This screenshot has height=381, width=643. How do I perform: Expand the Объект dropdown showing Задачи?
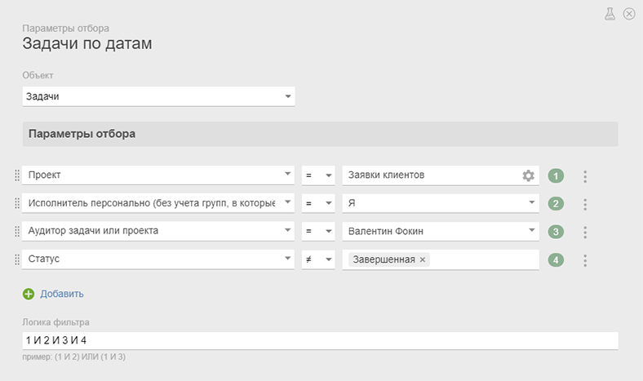click(x=287, y=97)
